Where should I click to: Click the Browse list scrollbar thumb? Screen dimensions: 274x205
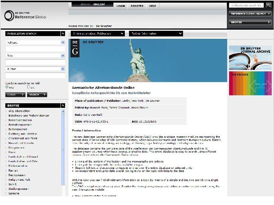[63, 149]
